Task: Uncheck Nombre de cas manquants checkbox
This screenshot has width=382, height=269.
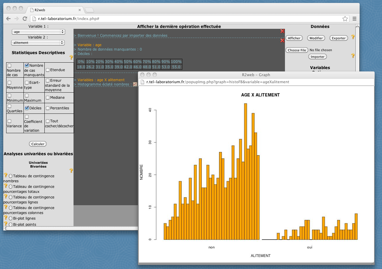Action: pos(27,65)
